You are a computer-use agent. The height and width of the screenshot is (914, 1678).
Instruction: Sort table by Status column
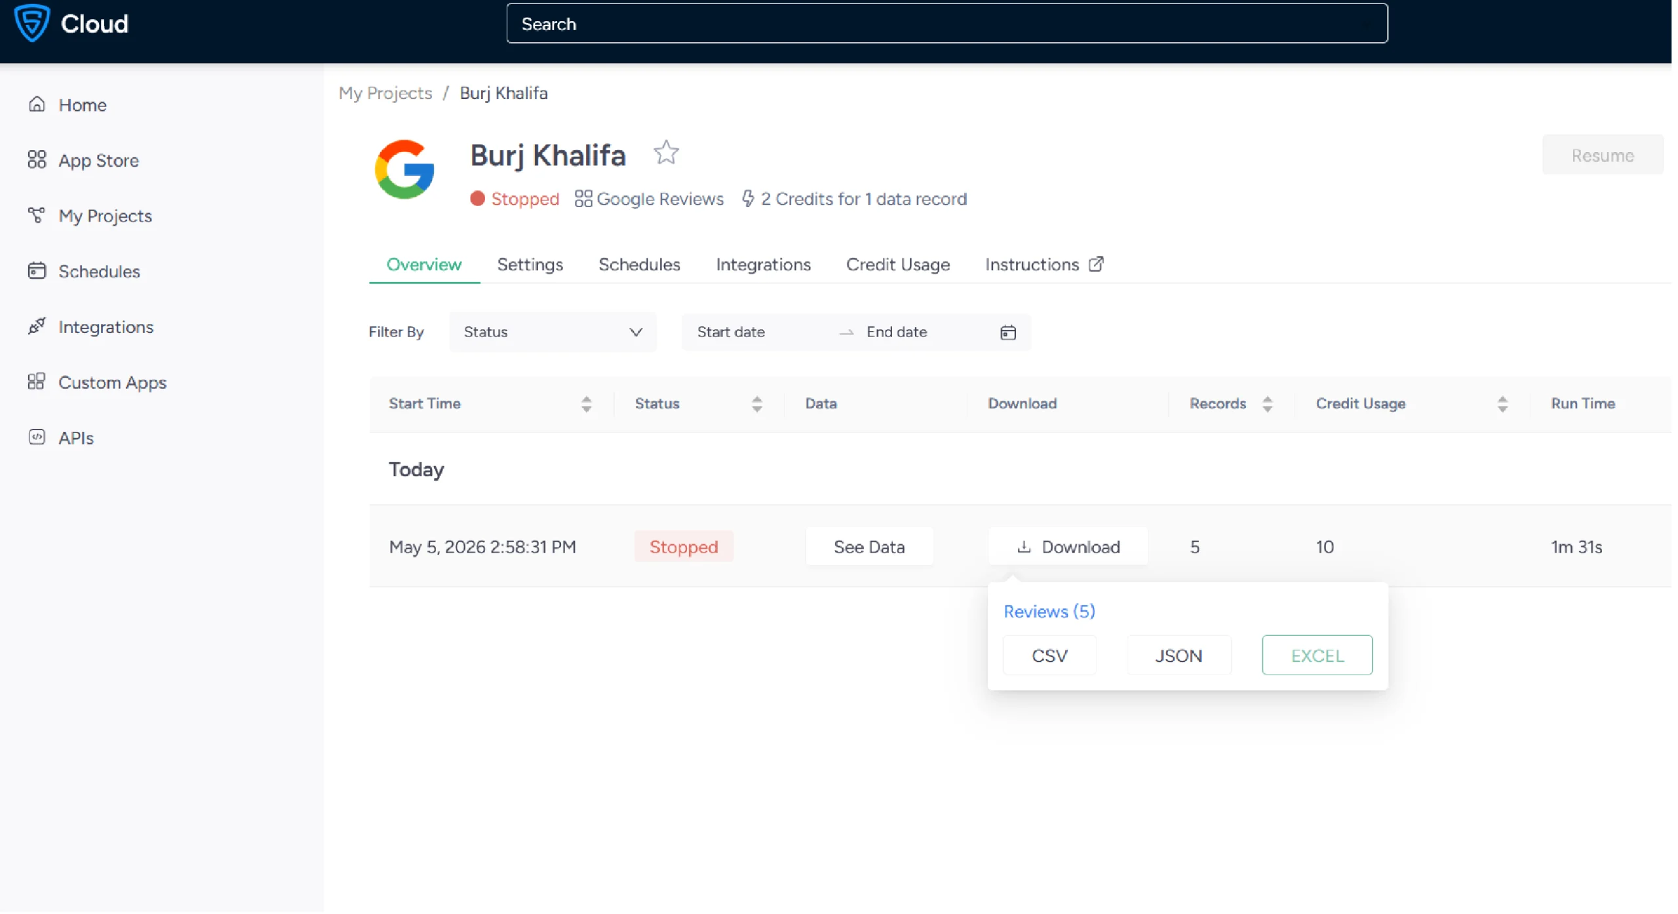[756, 404]
